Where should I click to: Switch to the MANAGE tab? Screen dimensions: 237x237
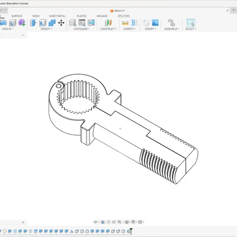(x=102, y=16)
